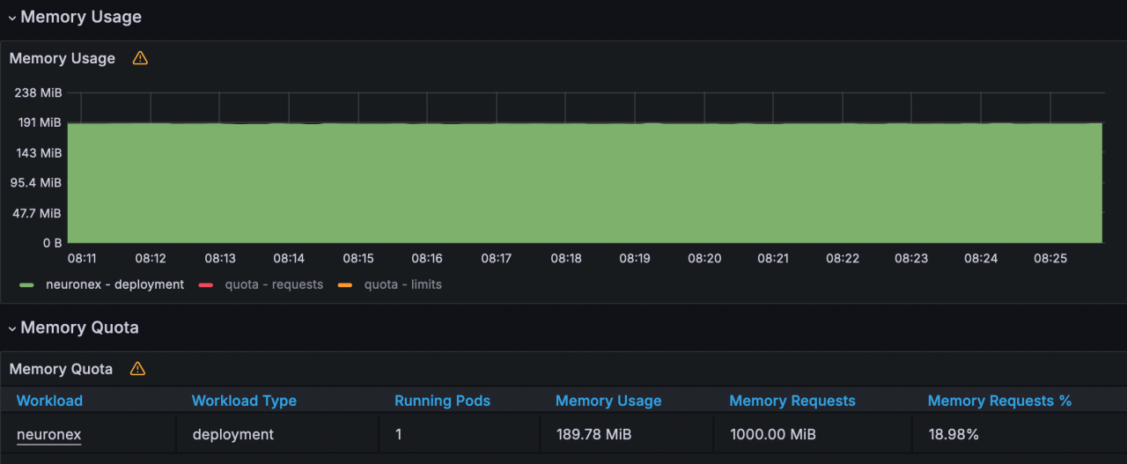Sort table by Workload column
The width and height of the screenshot is (1127, 464).
click(49, 401)
